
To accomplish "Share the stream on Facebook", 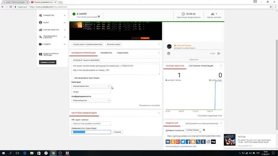I will (x=188, y=142).
